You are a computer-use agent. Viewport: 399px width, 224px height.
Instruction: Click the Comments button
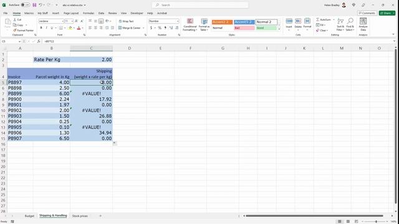[x=367, y=13]
